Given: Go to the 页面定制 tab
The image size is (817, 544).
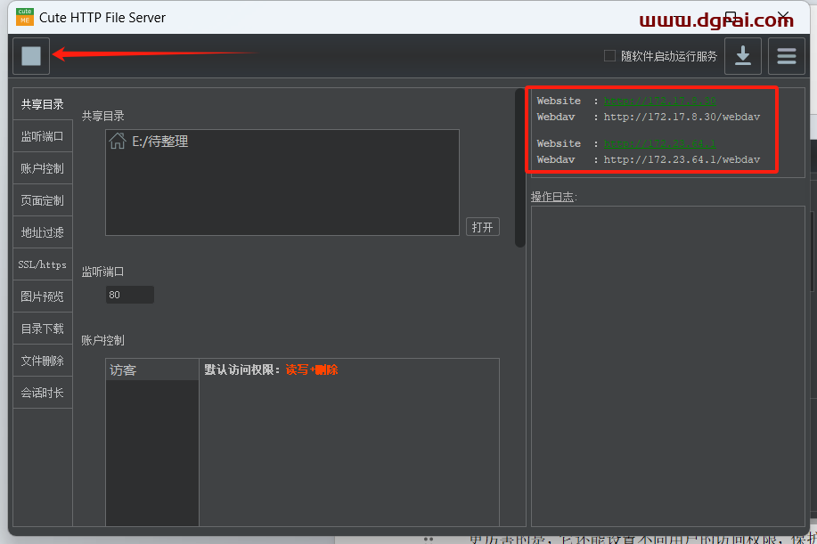Looking at the screenshot, I should pyautogui.click(x=42, y=200).
